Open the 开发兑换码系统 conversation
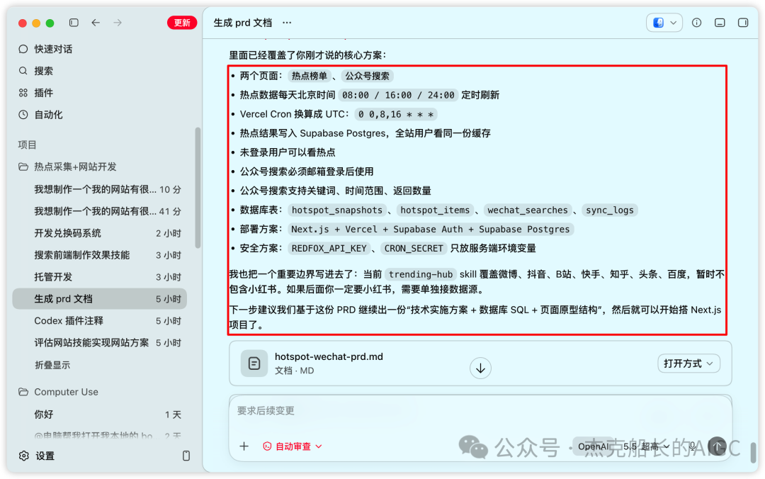The height and width of the screenshot is (479, 765). point(100,233)
